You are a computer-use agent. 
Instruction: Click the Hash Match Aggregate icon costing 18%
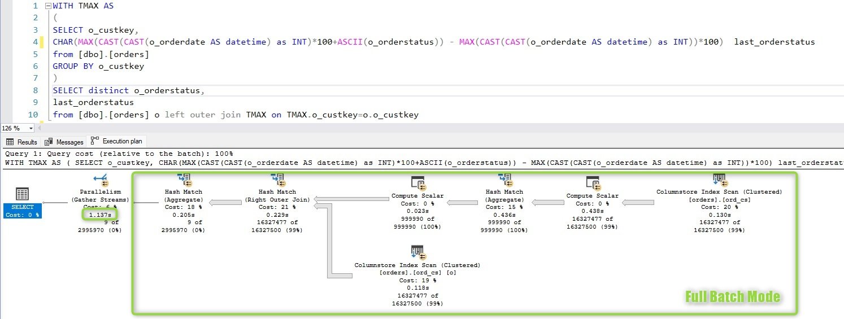(x=184, y=180)
